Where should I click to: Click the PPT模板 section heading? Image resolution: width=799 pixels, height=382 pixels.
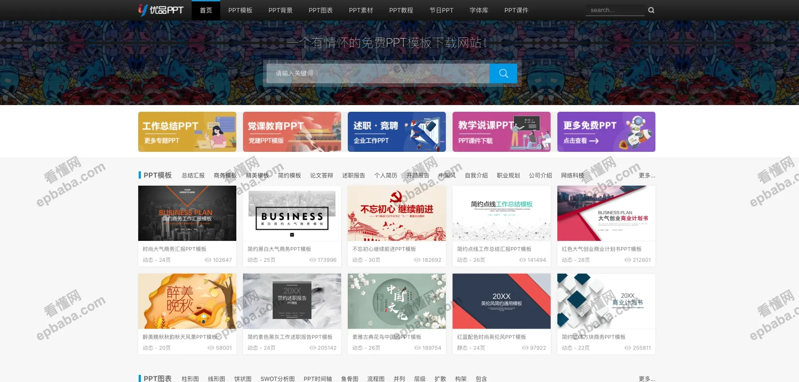pos(157,175)
